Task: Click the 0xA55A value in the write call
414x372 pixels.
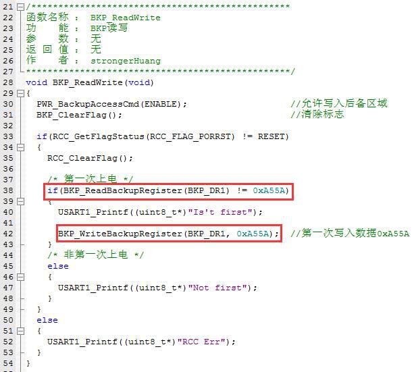Action: click(x=253, y=234)
